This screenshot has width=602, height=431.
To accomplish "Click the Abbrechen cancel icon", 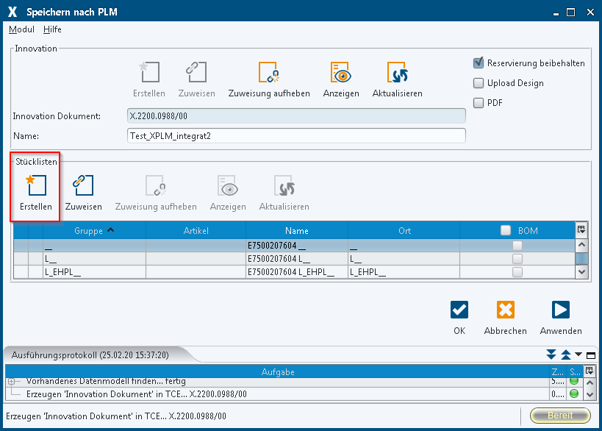I will pos(505,310).
